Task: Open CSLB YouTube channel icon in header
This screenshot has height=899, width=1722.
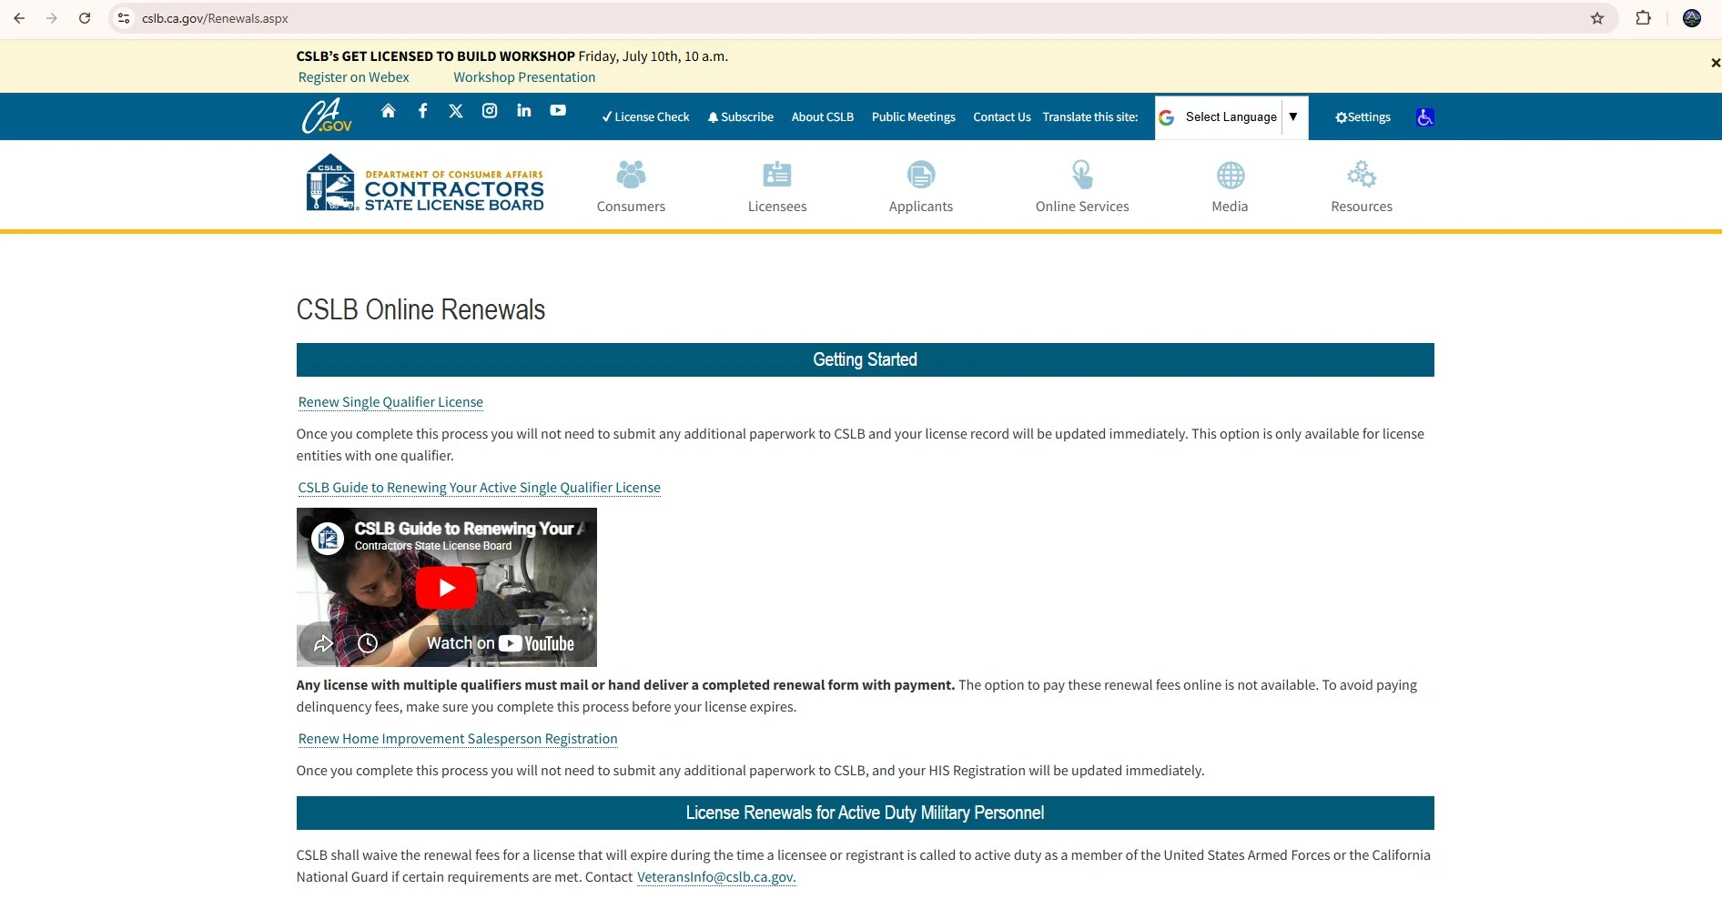Action: click(x=558, y=111)
